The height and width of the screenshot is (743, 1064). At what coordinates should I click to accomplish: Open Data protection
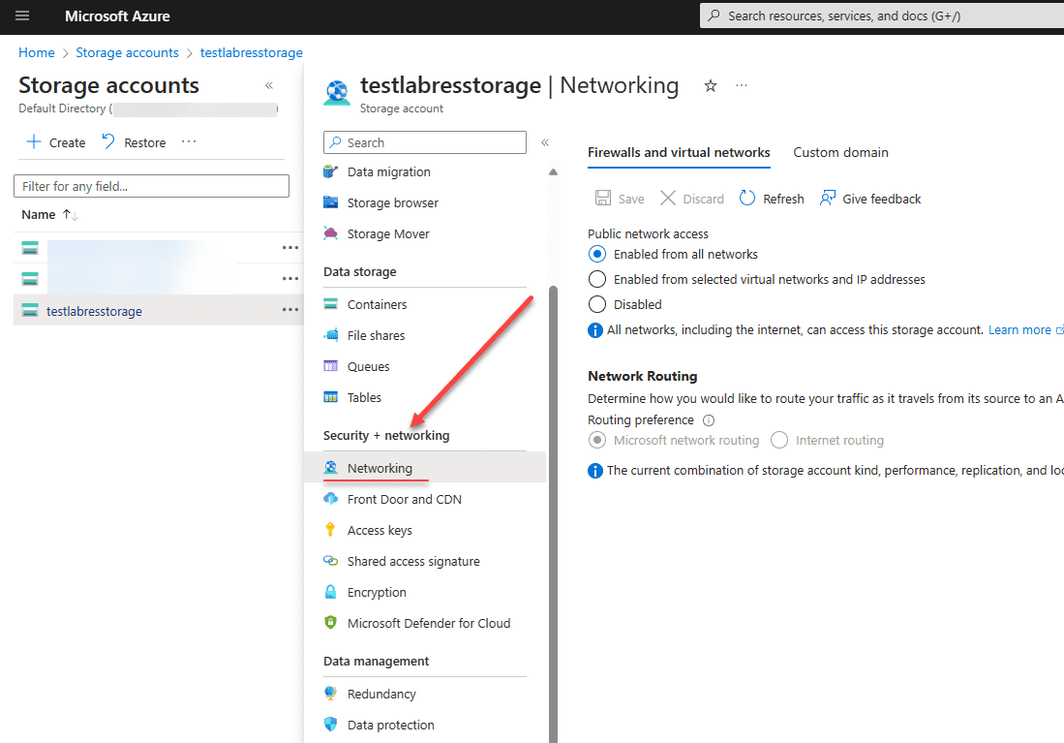[391, 725]
